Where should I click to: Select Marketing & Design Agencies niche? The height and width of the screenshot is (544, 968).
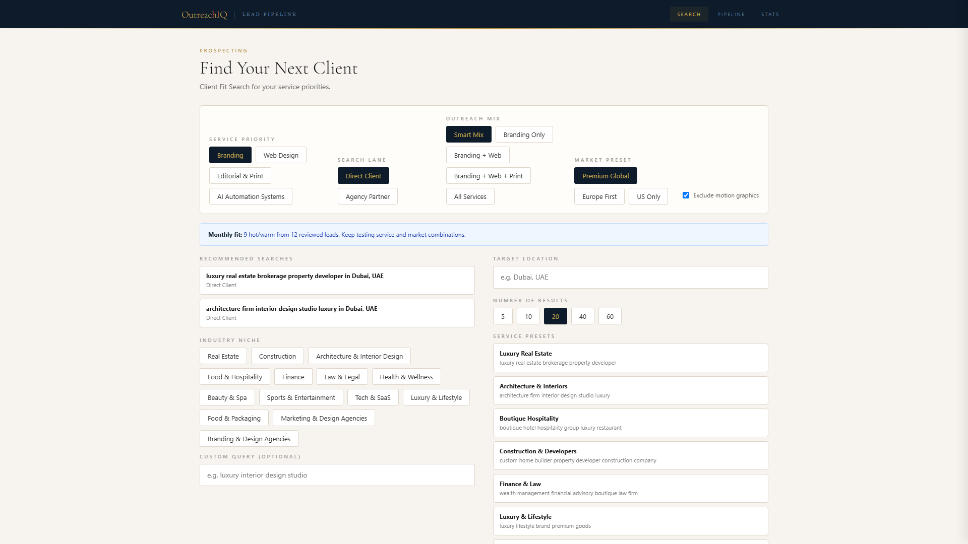[324, 418]
